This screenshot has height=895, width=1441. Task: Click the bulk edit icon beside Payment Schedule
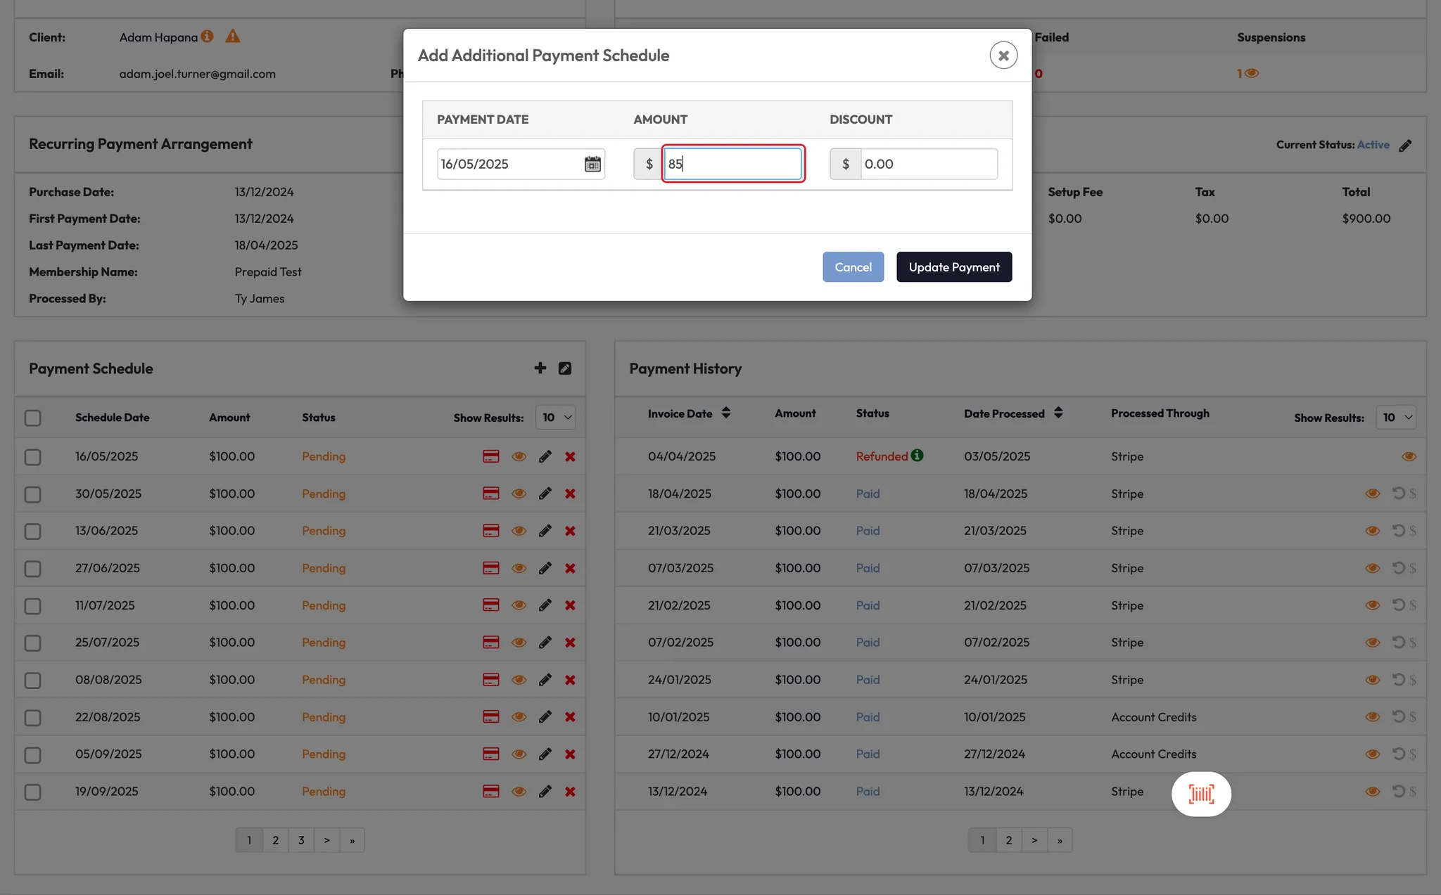[565, 368]
